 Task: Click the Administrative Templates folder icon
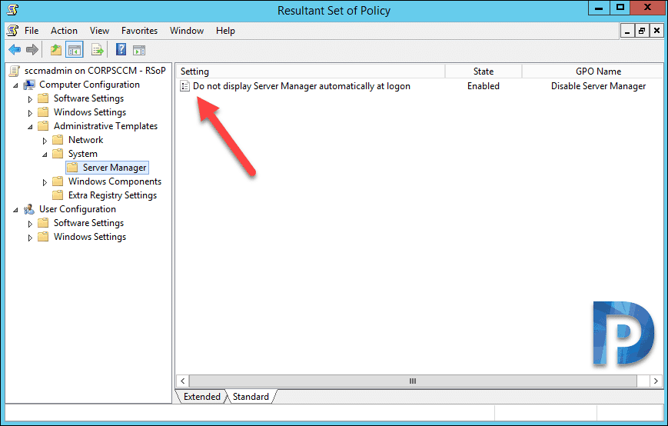click(x=43, y=126)
